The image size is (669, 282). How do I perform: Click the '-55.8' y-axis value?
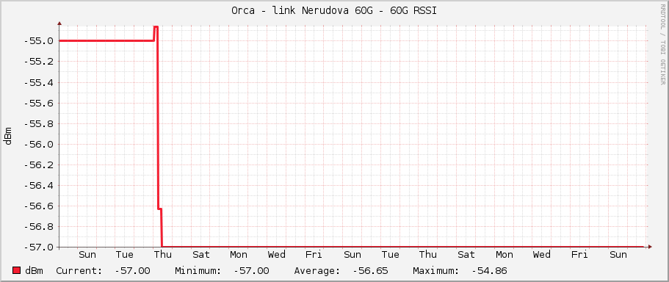[x=39, y=123]
